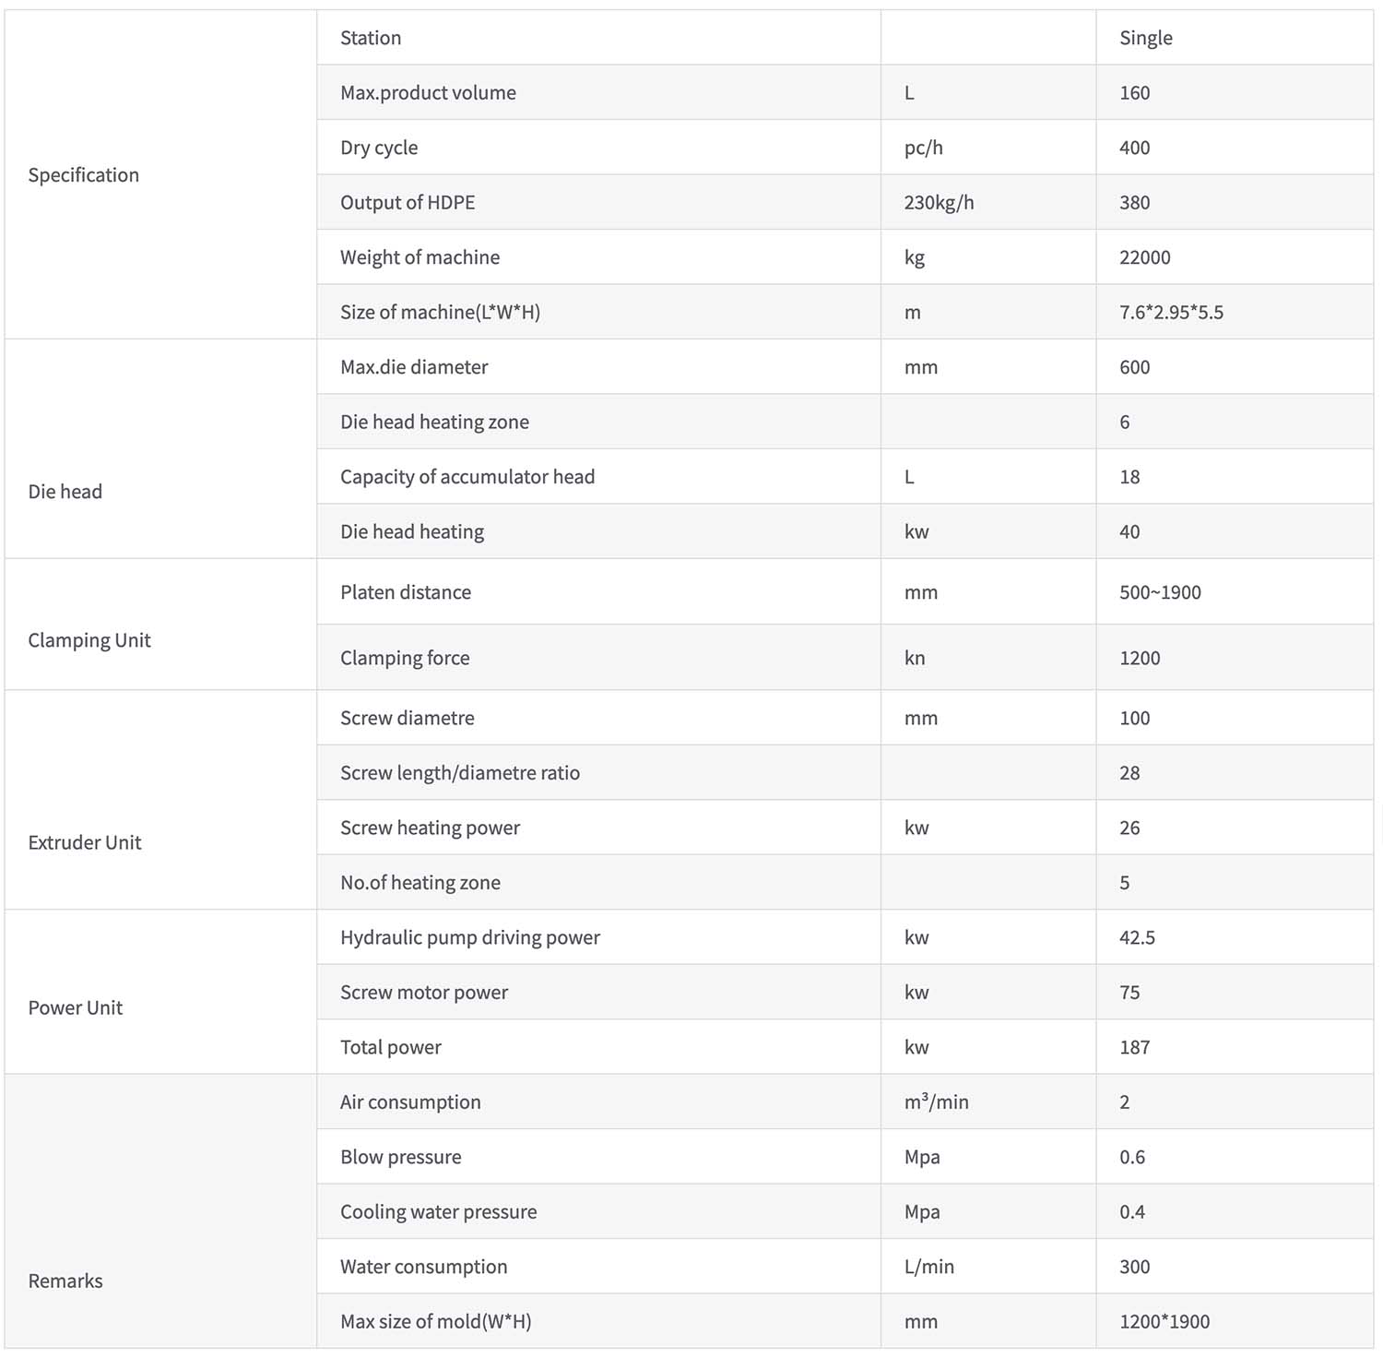Select the Capacity of accumulator head cell

598,476
